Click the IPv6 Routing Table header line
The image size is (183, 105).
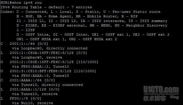pyautogui.click(x=46, y=7)
